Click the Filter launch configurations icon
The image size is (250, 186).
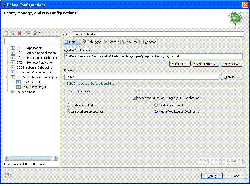coord(35,33)
